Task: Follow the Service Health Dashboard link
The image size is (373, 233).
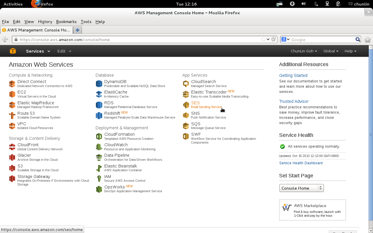Action: (301, 163)
